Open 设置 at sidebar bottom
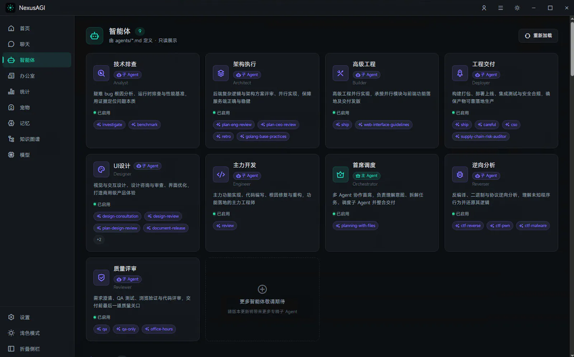The image size is (574, 357). click(x=37, y=317)
